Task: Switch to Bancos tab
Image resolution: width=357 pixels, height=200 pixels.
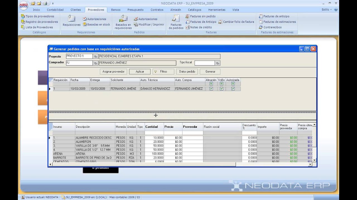Action: [x=116, y=10]
